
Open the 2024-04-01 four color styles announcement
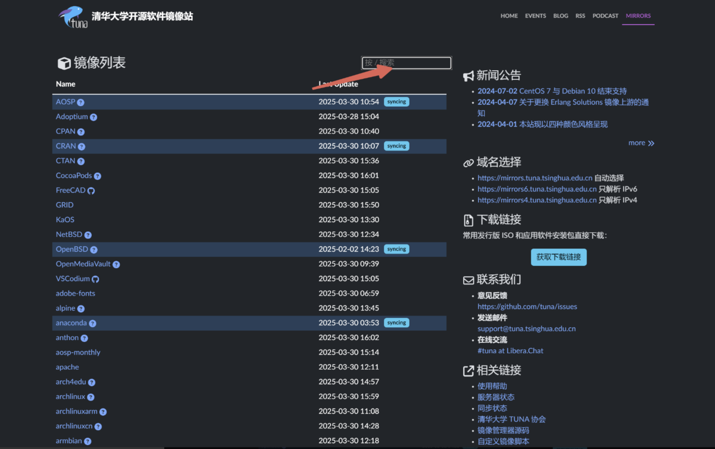(542, 124)
